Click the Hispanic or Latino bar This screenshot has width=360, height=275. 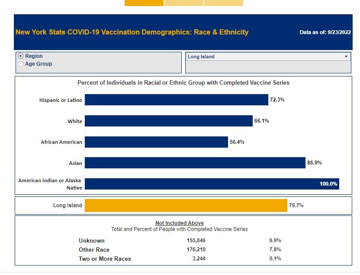point(177,100)
